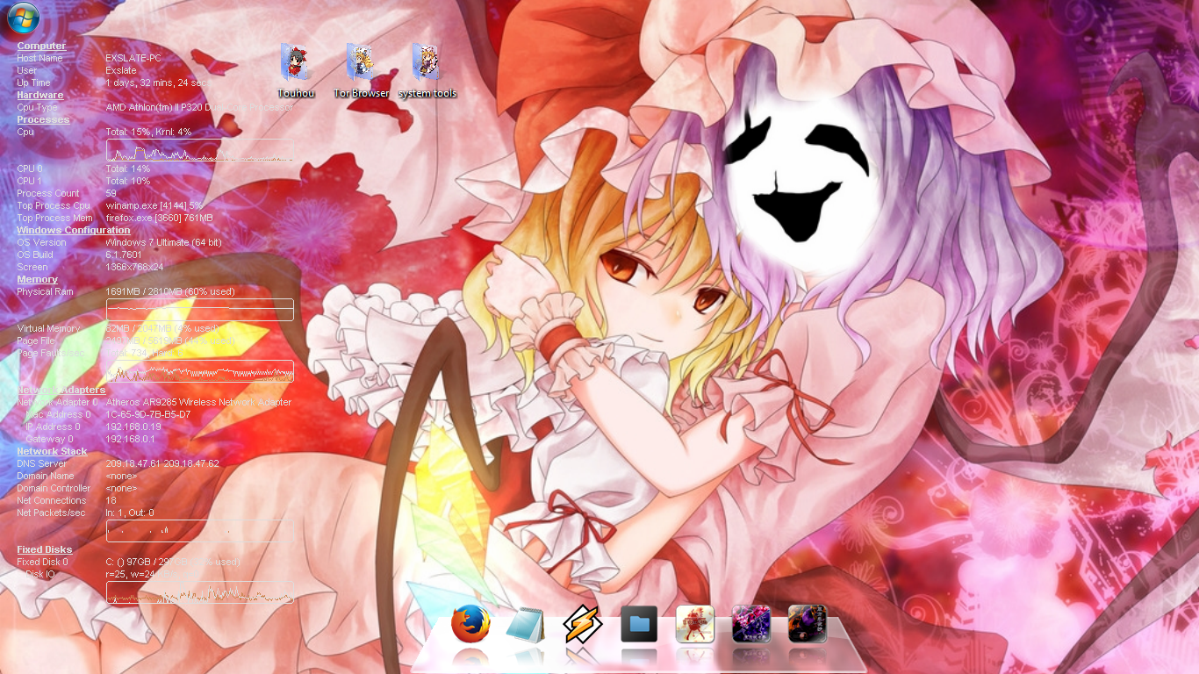Click the AMD Athlon Cpu Type value
Viewport: 1199px width, 674px height.
click(x=199, y=107)
